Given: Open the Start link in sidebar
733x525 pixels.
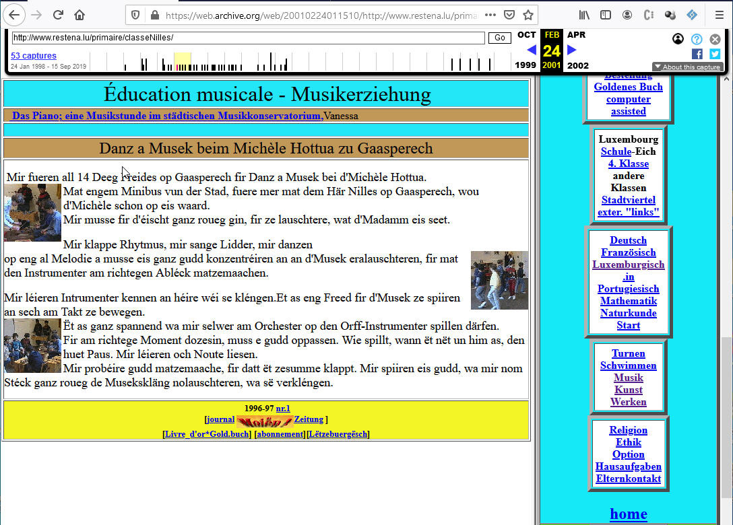Looking at the screenshot, I should pyautogui.click(x=629, y=325).
